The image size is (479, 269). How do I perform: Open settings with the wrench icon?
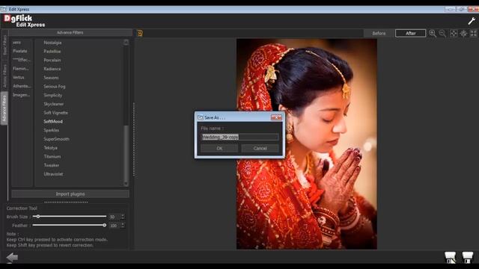point(472,21)
